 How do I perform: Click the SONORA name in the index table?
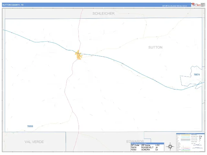(146, 150)
